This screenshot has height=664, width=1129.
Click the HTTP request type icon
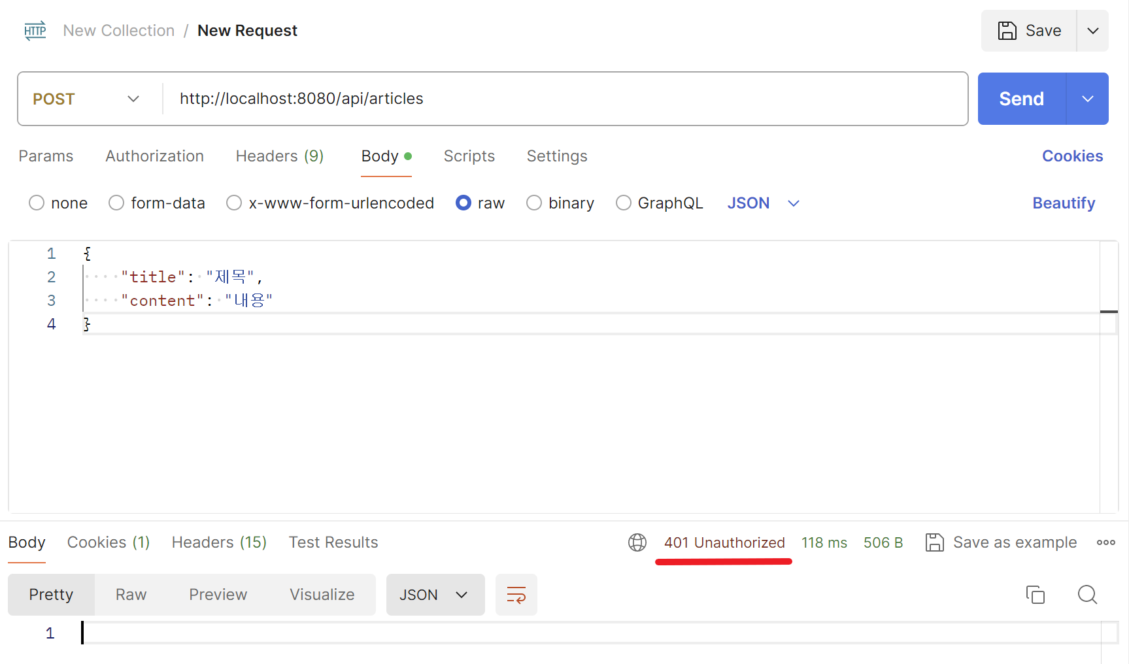point(35,31)
